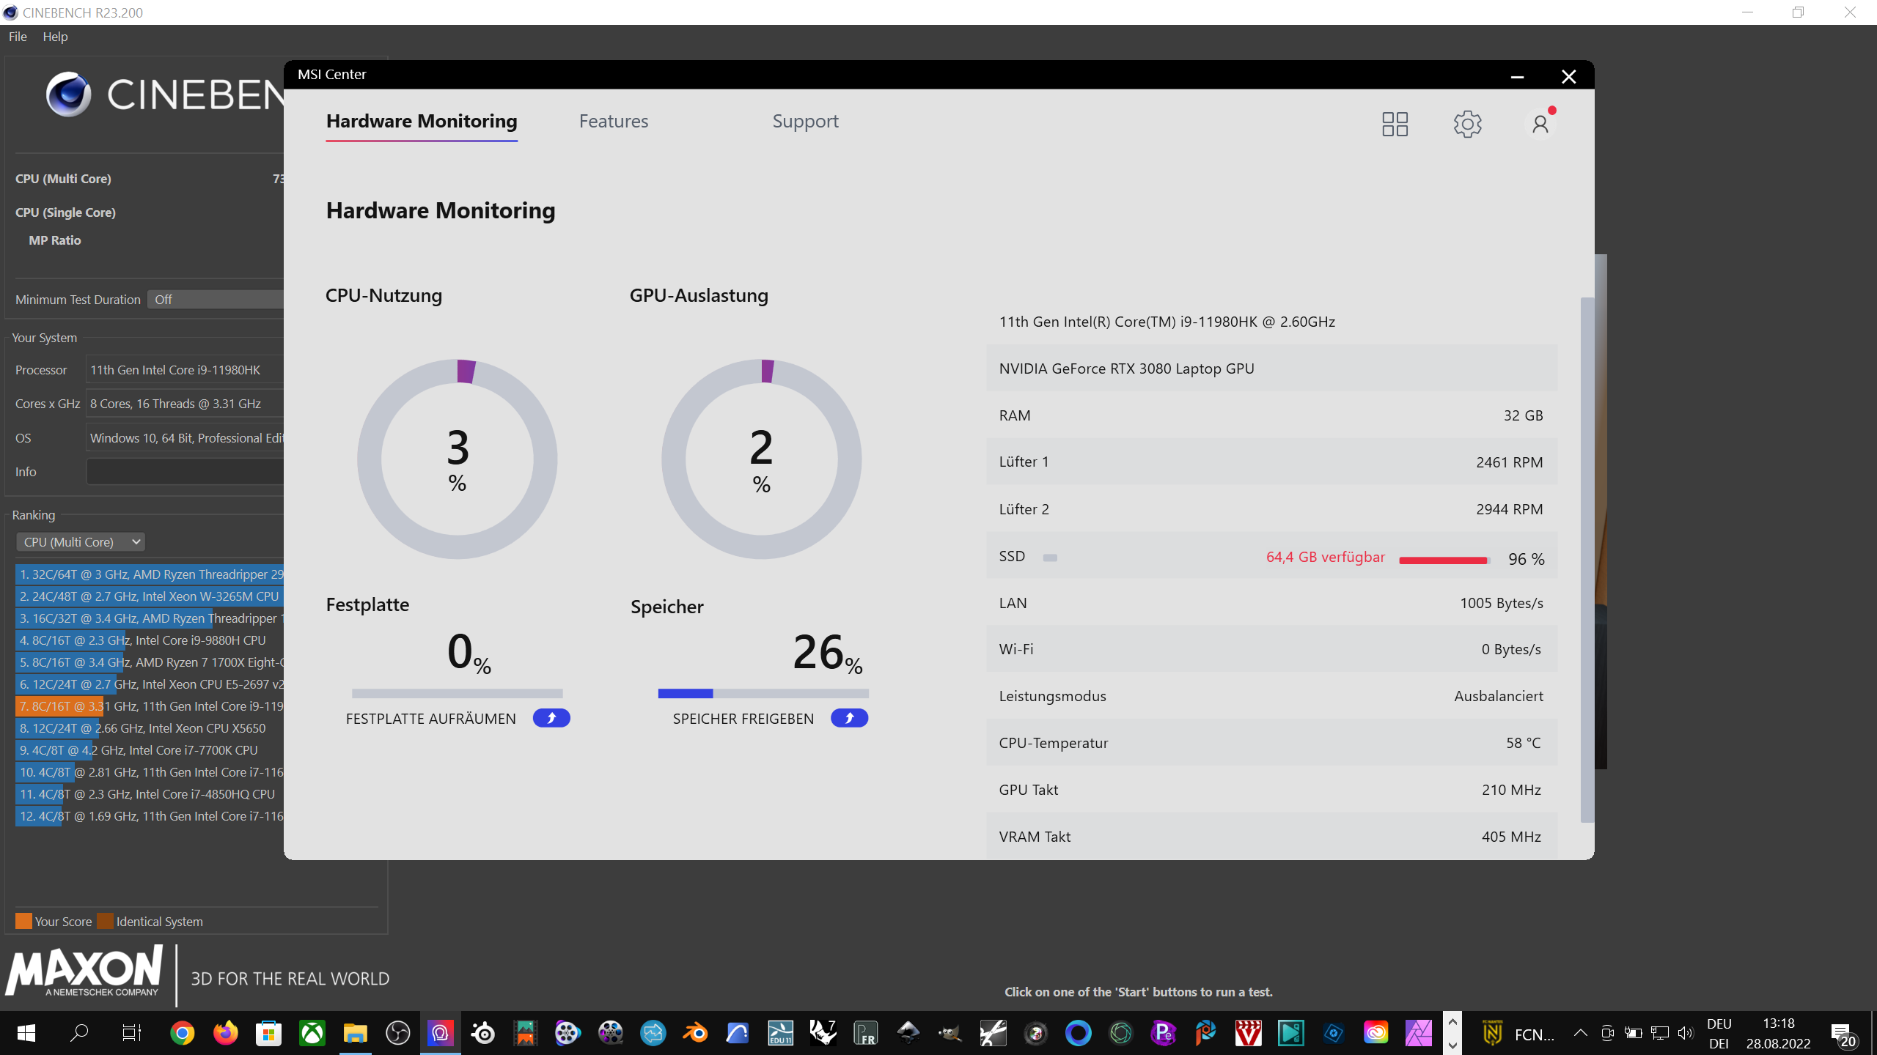
Task: Show hidden system tray icons chevron
Action: (x=1580, y=1034)
